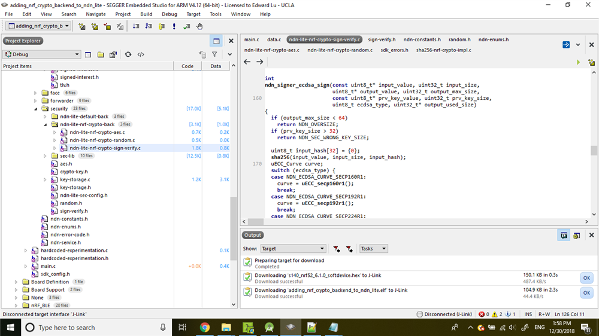Open the Build menu
This screenshot has width=599, height=336.
tap(146, 14)
